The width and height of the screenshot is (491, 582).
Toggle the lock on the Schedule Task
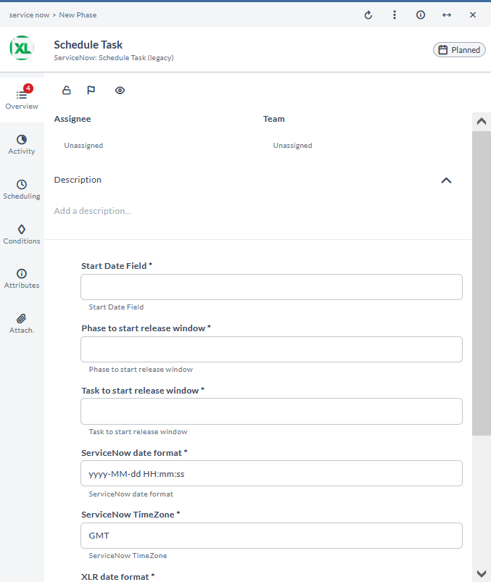[66, 90]
